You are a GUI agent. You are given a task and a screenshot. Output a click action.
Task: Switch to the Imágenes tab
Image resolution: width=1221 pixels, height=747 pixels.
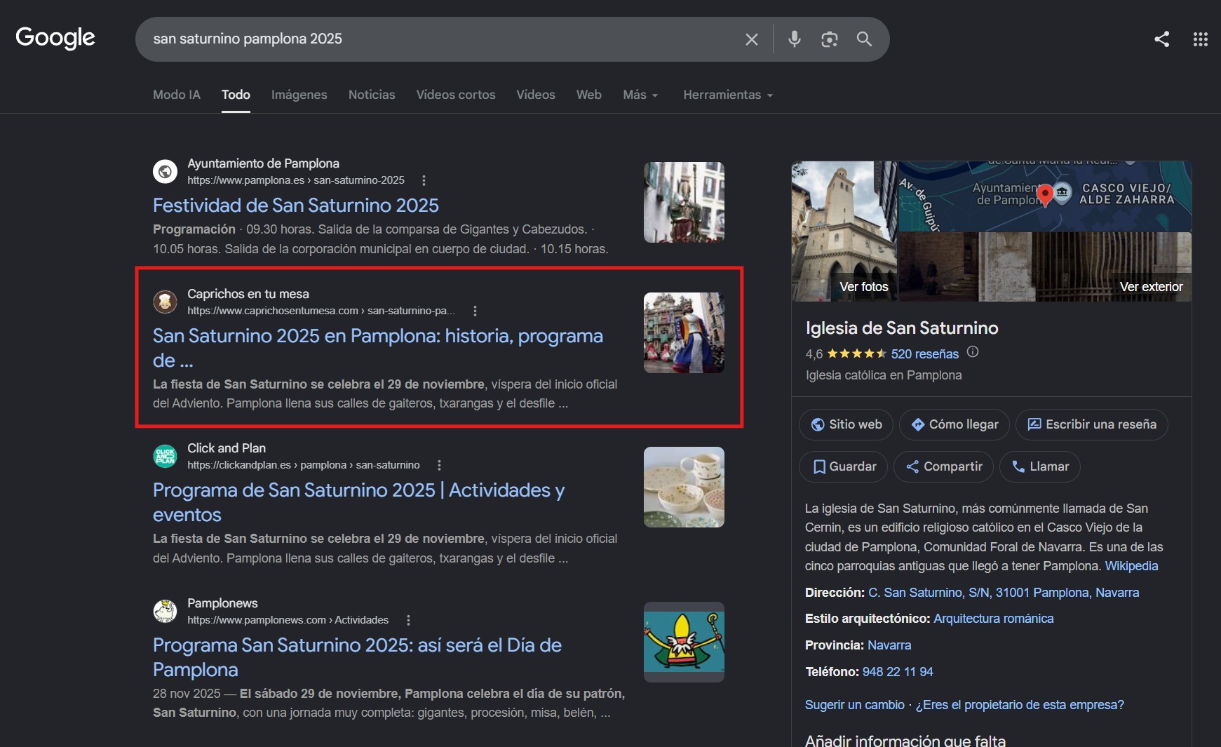coord(299,95)
